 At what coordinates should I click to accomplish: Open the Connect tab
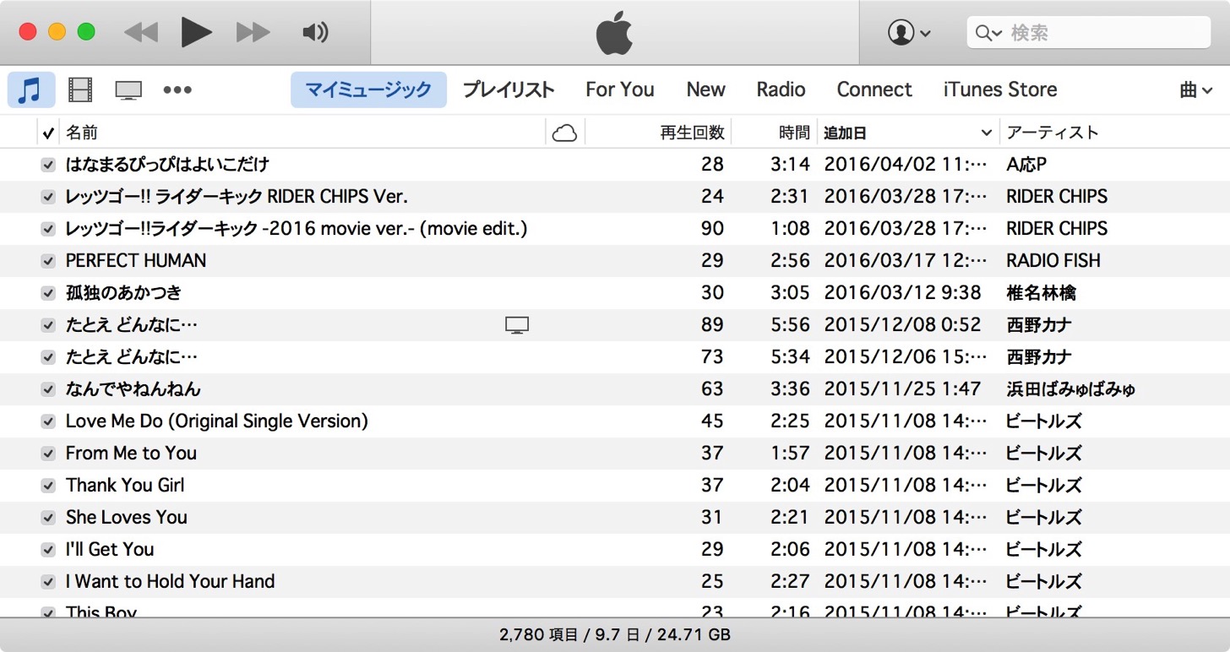874,90
